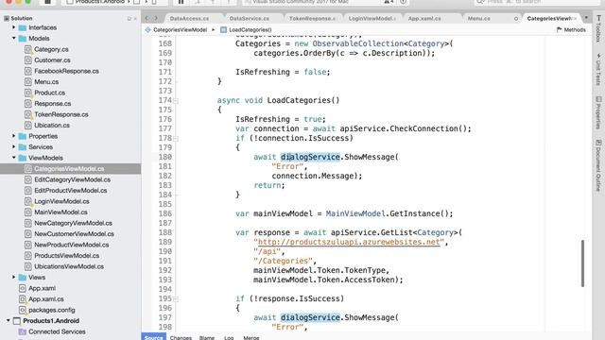Image resolution: width=605 pixels, height=340 pixels.
Task: Click the Menu.cs tab close dot
Action: pos(516,19)
